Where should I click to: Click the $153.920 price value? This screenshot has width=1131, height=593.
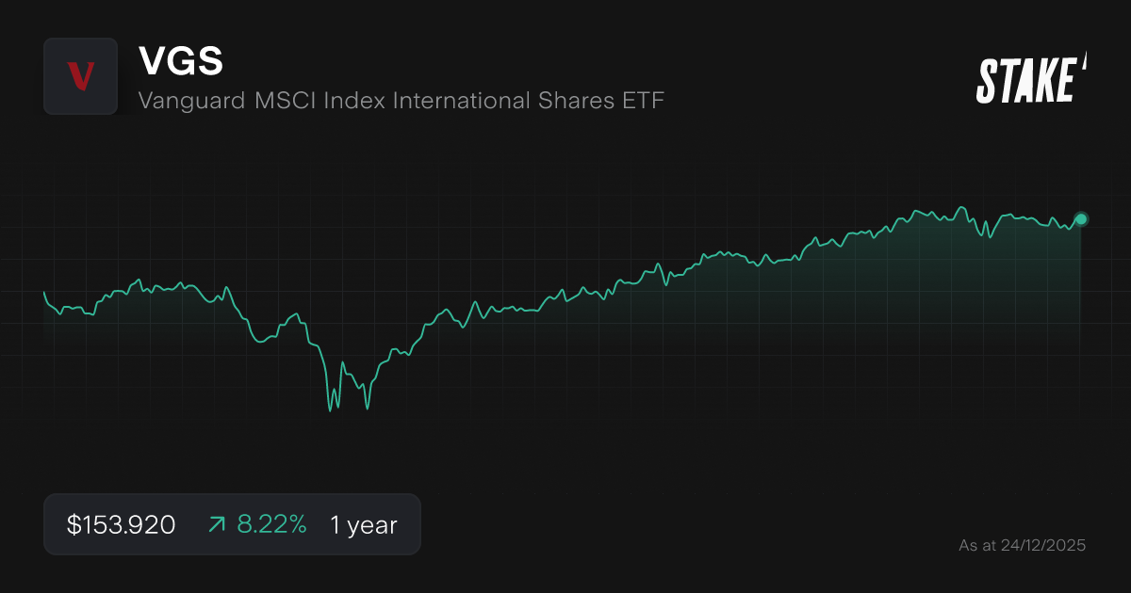tap(120, 524)
